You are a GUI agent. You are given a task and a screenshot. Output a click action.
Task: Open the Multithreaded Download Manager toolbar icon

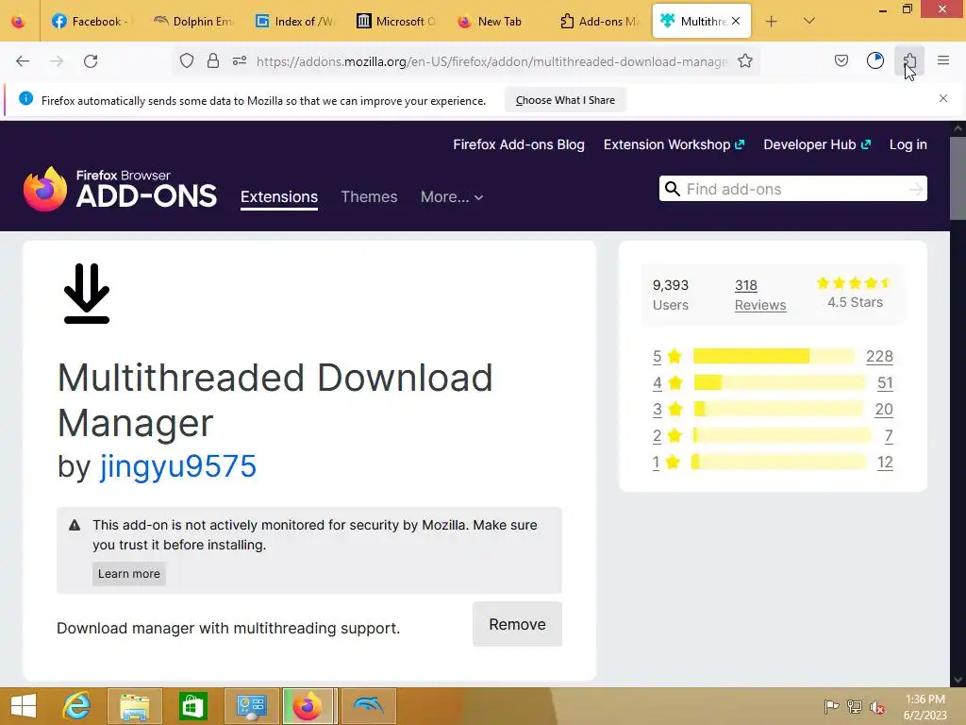coord(874,60)
